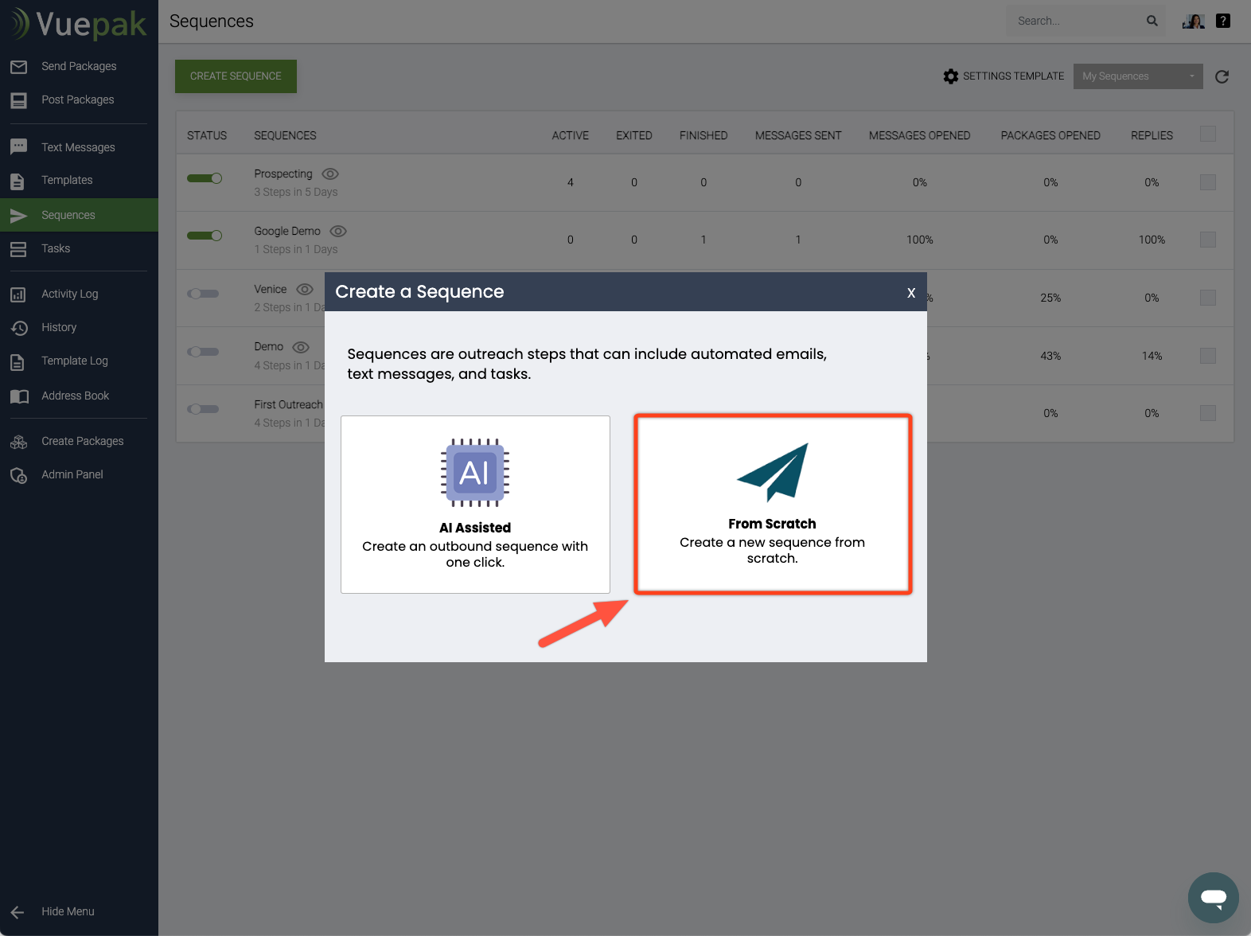Close the Create a Sequence dialog
Screen dimensions: 1251x936
910,293
